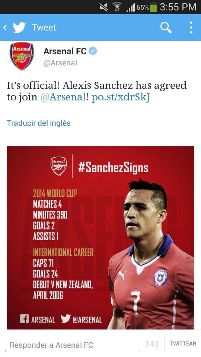Open the search magnifier icon
Viewport: 201px width, 357px height.
(166, 28)
